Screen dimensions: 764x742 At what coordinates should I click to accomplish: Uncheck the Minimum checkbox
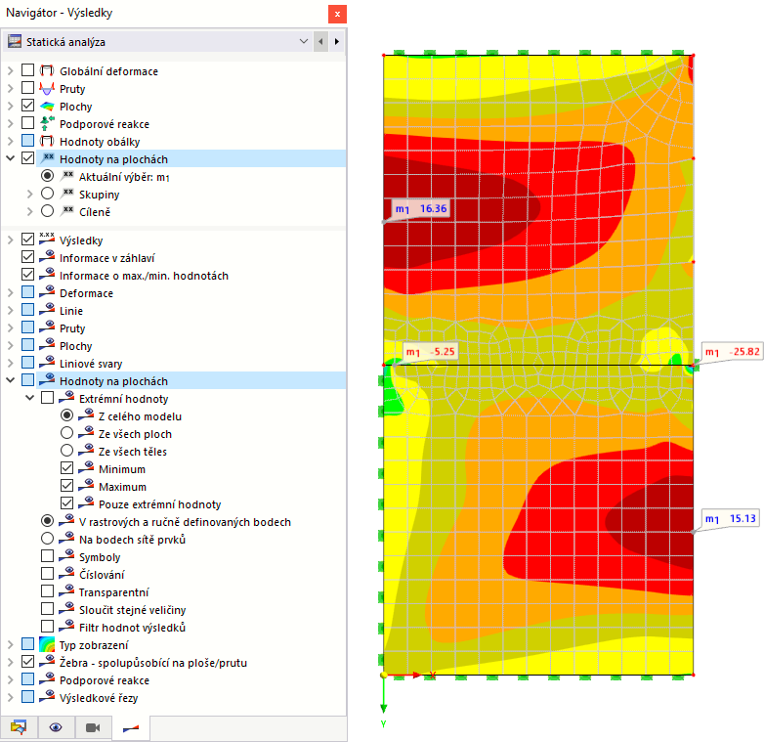(66, 468)
